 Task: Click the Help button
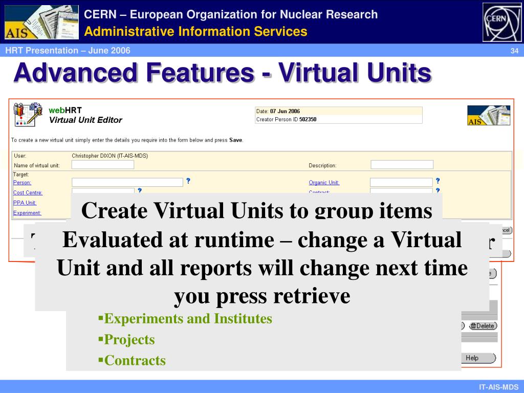478,358
